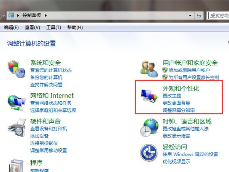The image size is (229, 172).
Task: Click the 调整屏幕分辨率 link
Action: pos(179,110)
